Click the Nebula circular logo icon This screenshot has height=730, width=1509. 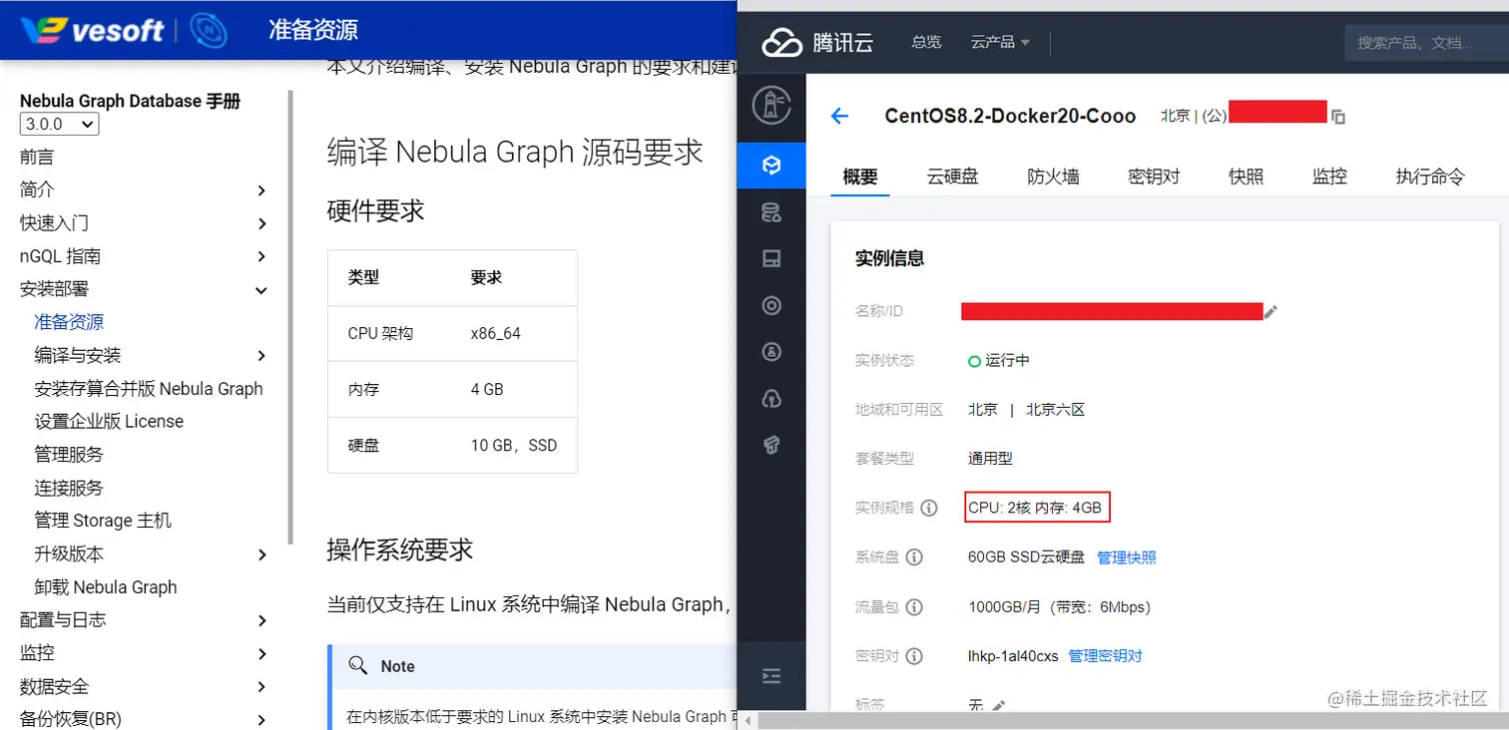click(x=209, y=30)
